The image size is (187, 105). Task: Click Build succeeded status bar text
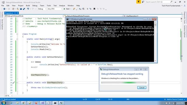(10, 99)
